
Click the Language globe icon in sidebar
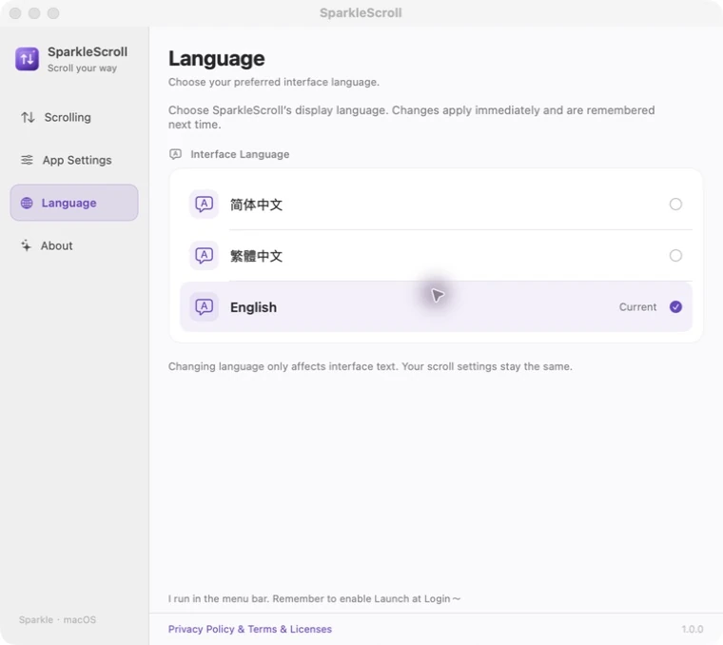coord(27,203)
